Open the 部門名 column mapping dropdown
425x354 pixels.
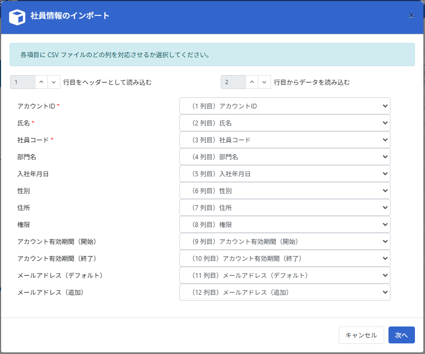click(x=285, y=157)
